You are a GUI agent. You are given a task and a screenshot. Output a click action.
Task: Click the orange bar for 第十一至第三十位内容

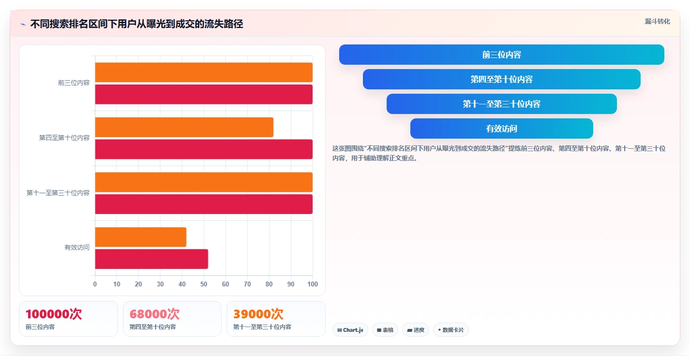(204, 182)
